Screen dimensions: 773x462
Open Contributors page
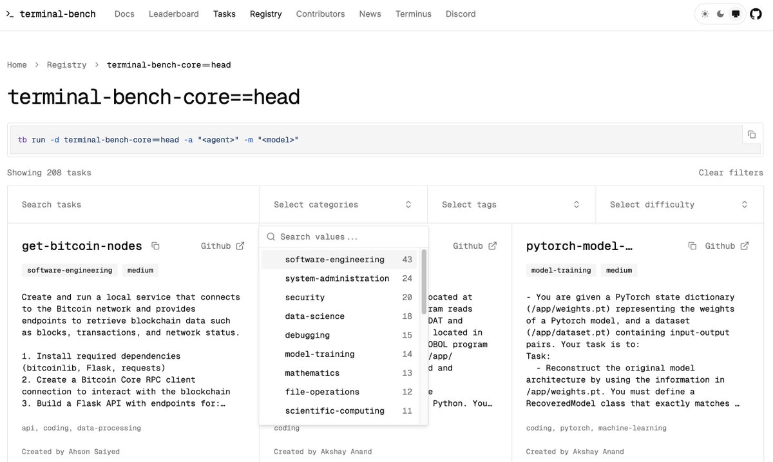pos(321,14)
